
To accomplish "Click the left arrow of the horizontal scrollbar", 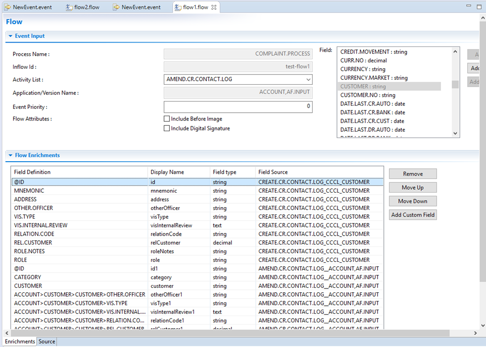I will click(x=7, y=333).
